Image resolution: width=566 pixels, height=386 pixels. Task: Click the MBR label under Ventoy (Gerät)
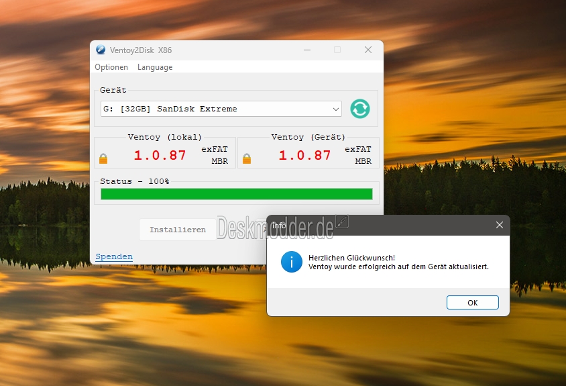[x=363, y=161]
